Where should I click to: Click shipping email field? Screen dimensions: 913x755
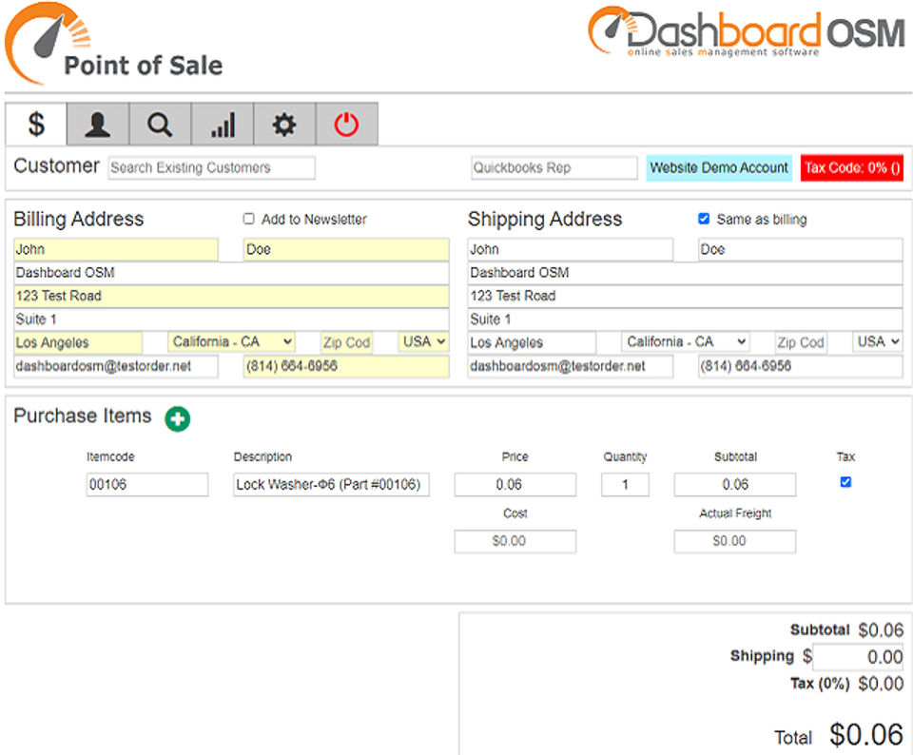(x=570, y=366)
